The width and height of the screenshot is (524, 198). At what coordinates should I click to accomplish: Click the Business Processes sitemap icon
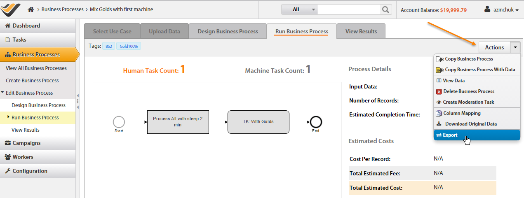click(x=7, y=54)
